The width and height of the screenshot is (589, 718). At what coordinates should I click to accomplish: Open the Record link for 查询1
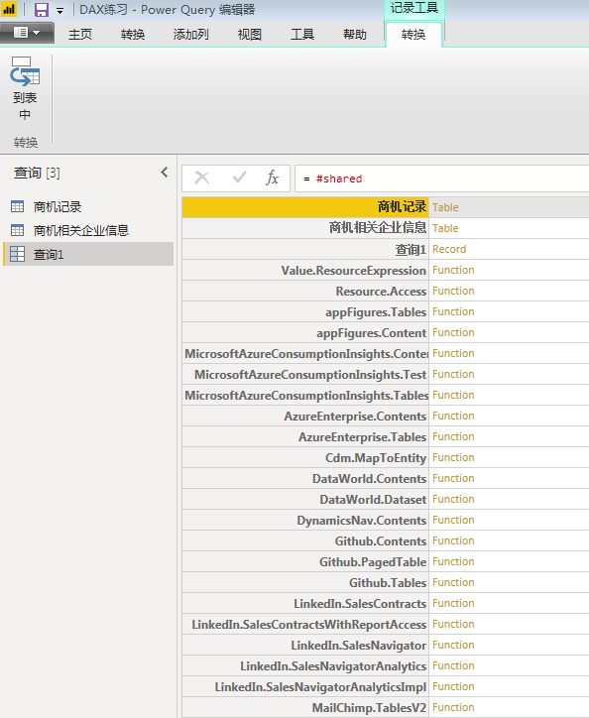tap(449, 249)
